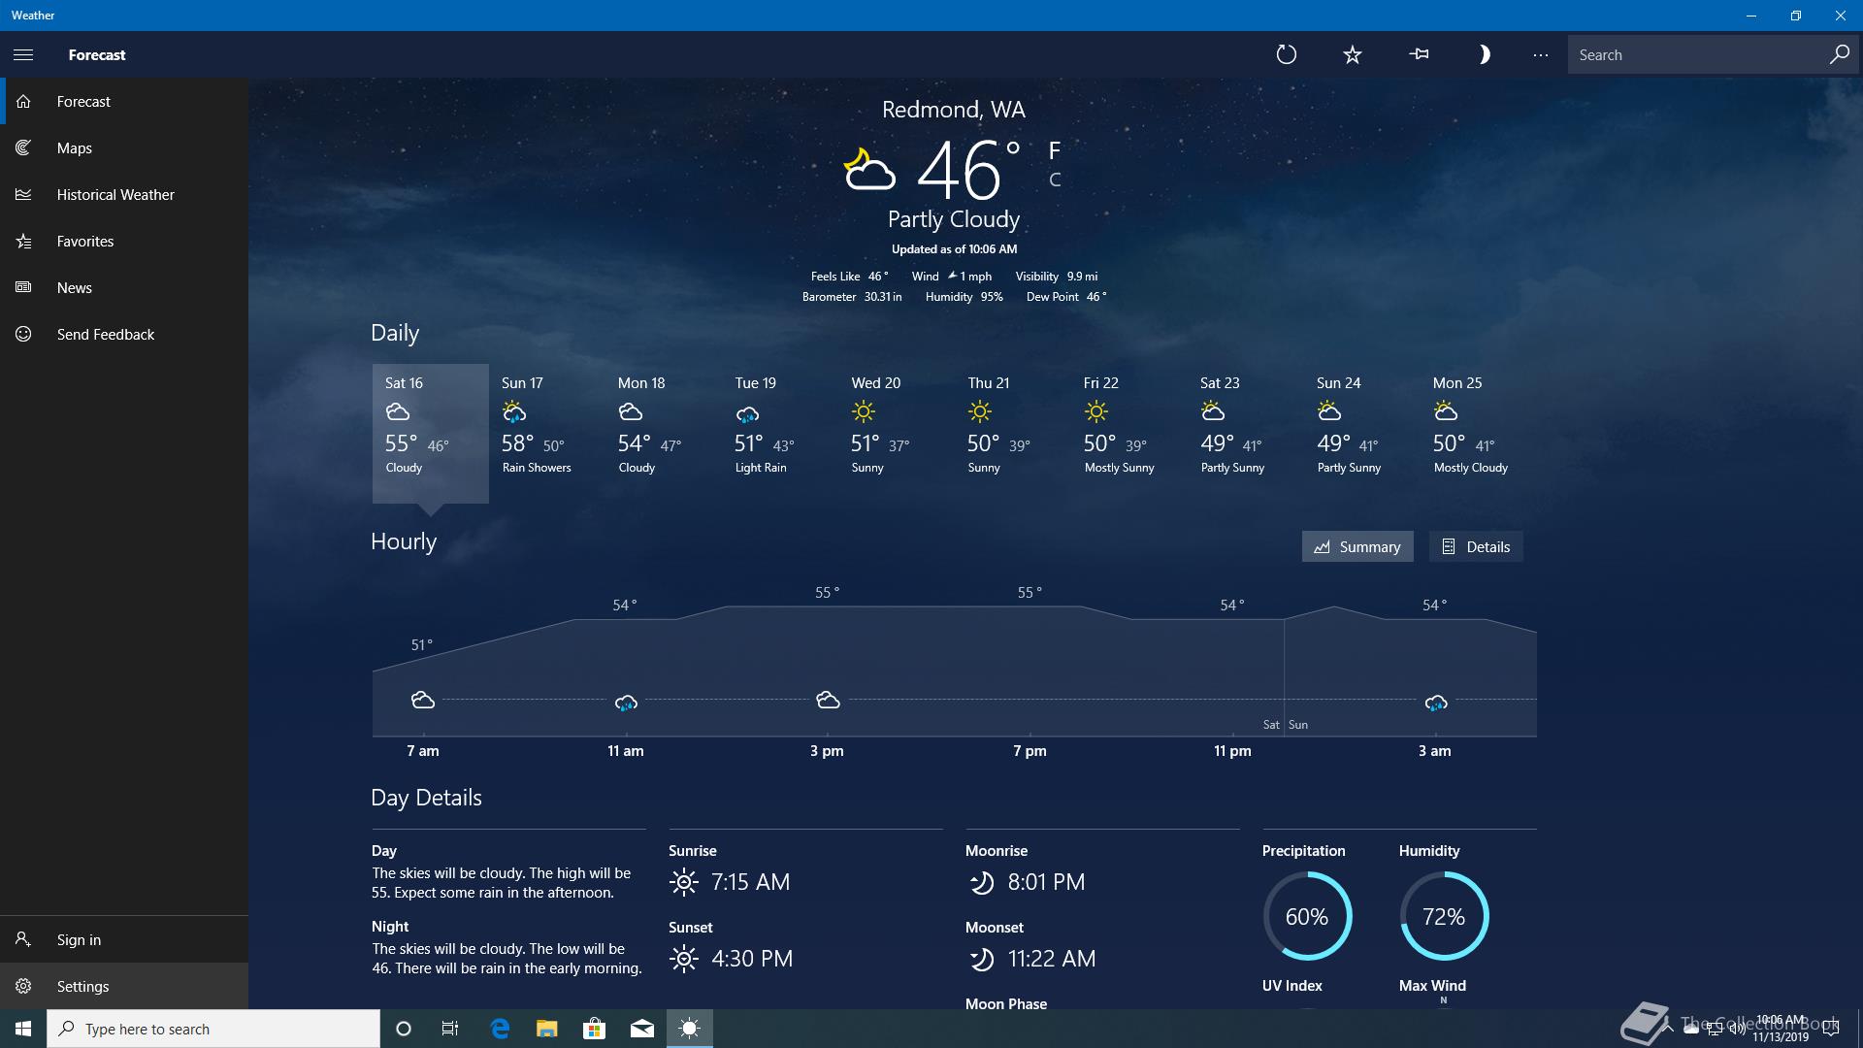Click the 7 am cloud icon in hourly chart
Screen dimensions: 1863x1048
pyautogui.click(x=423, y=700)
